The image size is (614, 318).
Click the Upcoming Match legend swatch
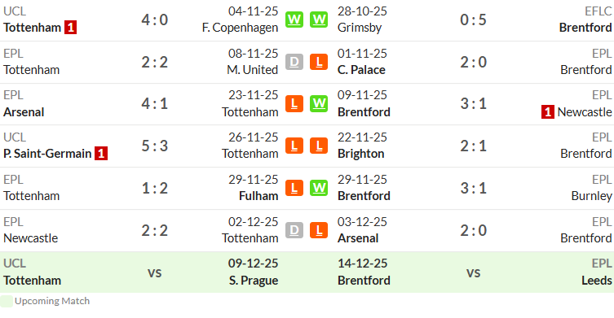[7, 301]
